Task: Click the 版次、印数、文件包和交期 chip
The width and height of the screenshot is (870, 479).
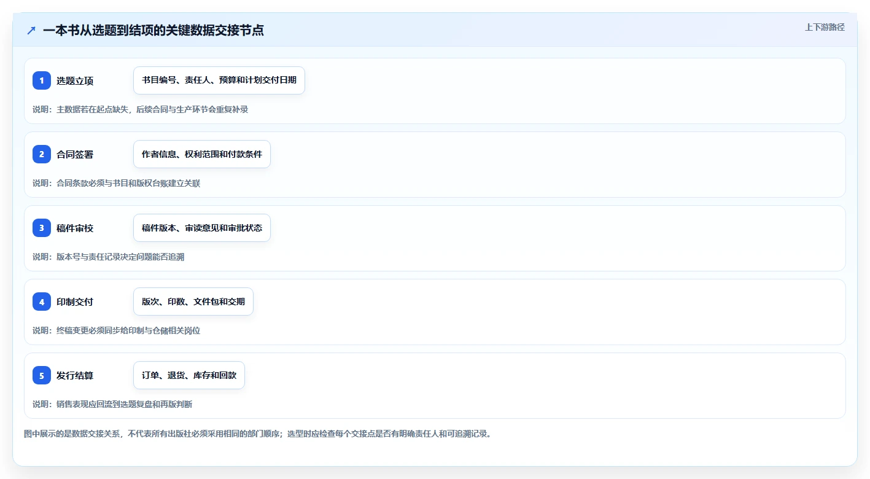Action: pos(193,302)
